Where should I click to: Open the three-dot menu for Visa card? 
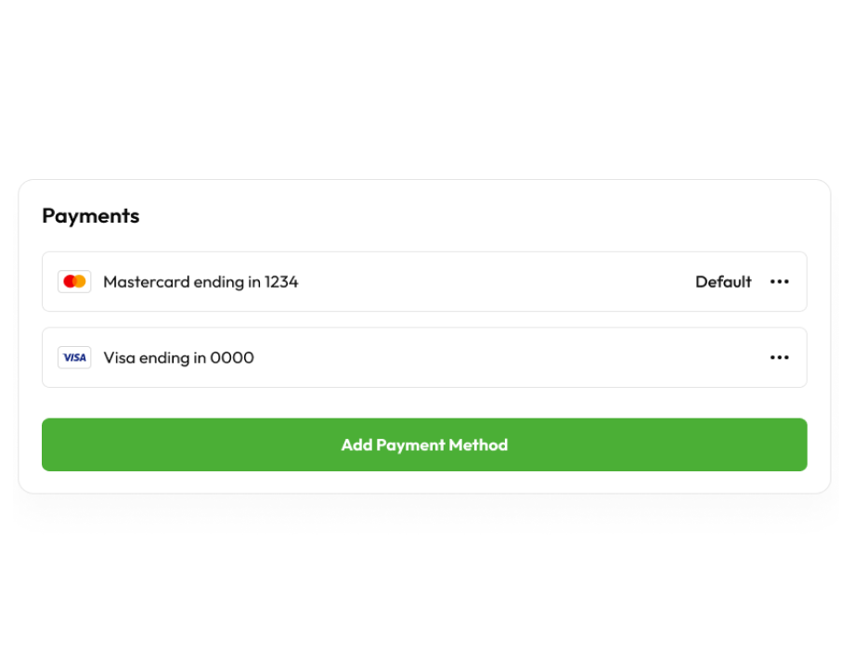point(780,358)
